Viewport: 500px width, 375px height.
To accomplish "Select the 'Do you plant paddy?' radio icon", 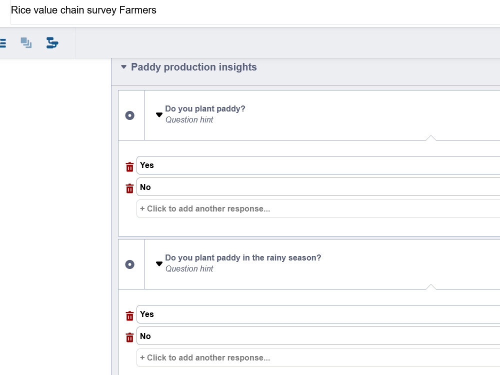I will point(130,115).
